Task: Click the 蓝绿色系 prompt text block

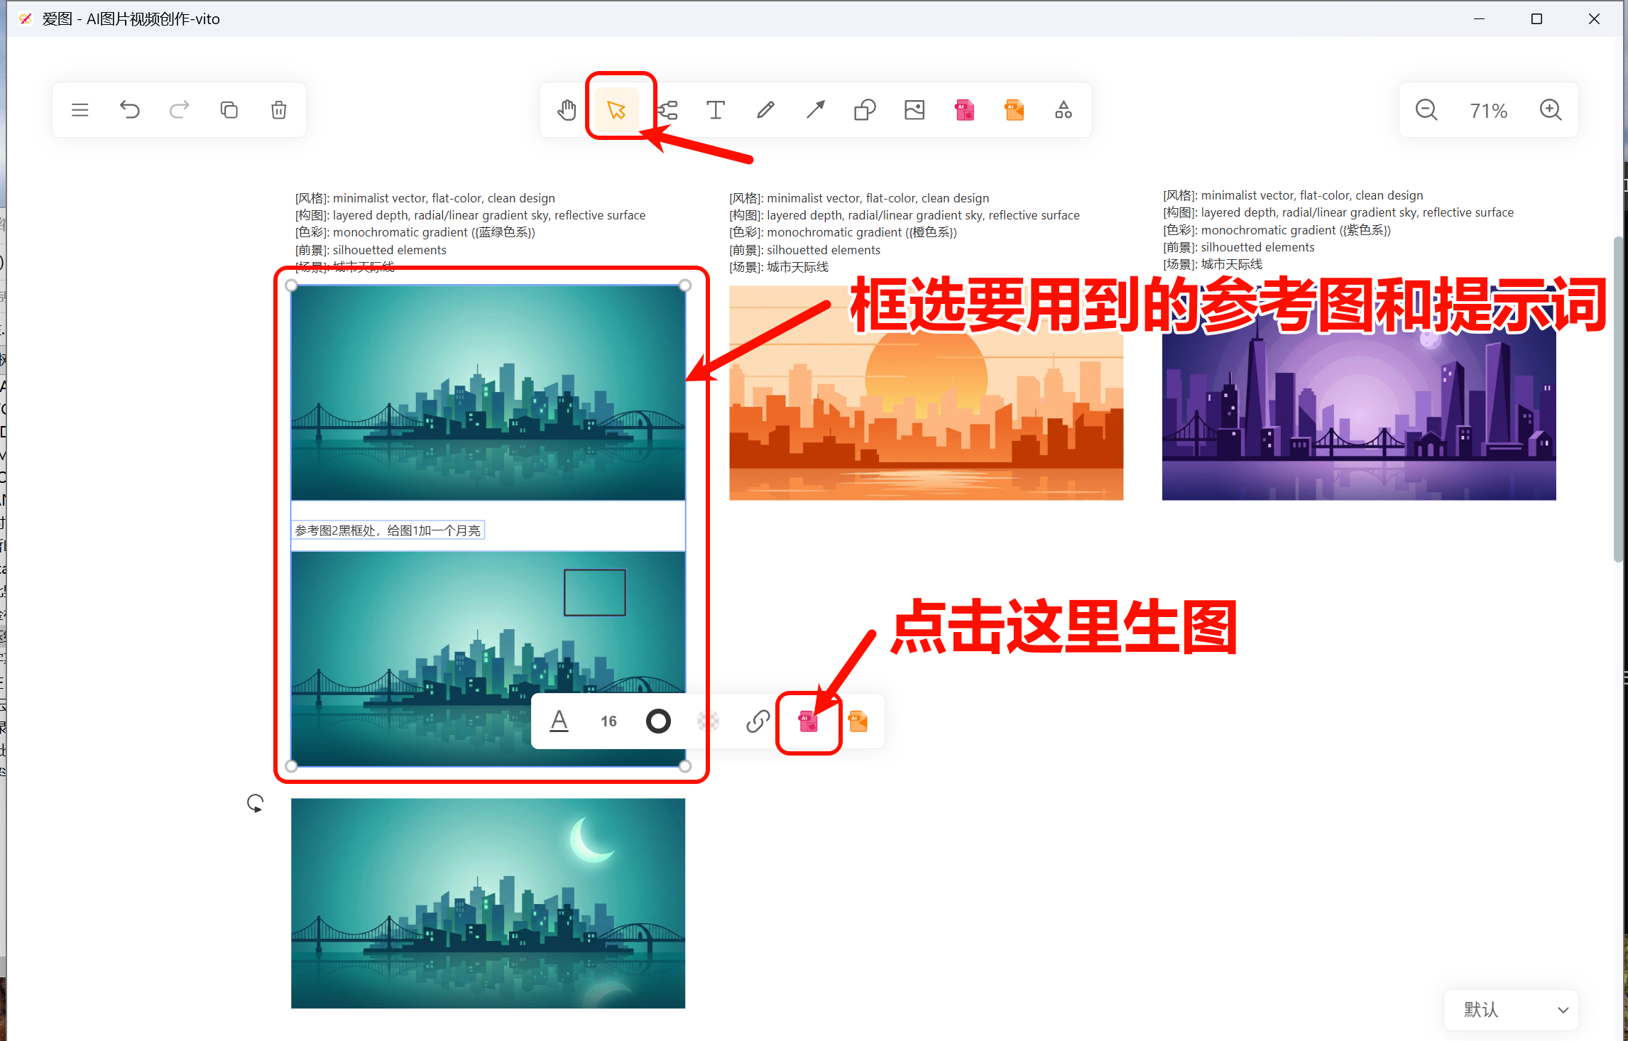Action: tap(471, 232)
